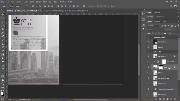Select the Horizontal Type tool

tap(3, 69)
